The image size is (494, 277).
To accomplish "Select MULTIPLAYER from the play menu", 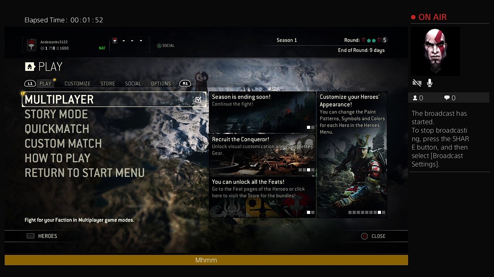I will (114, 100).
